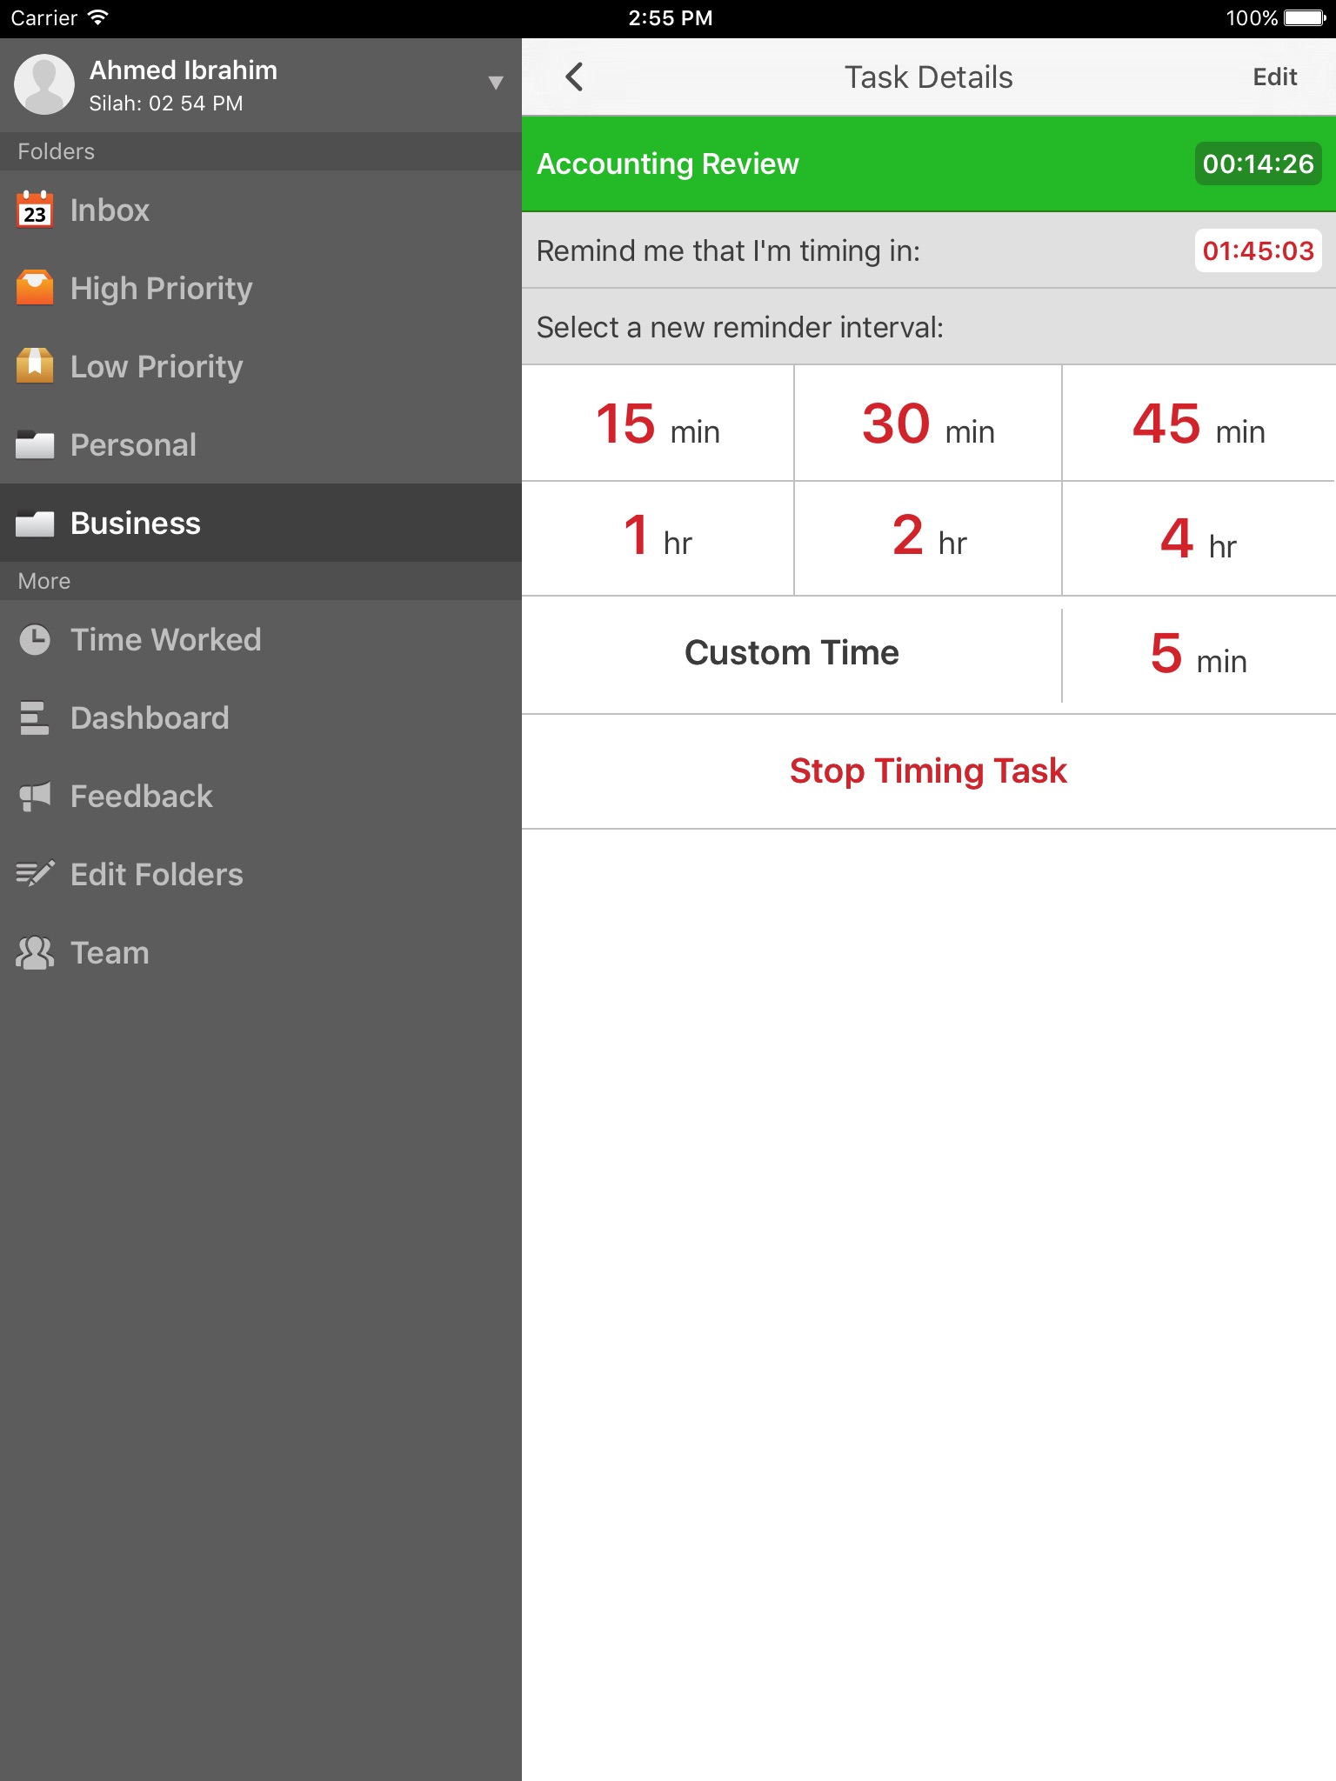
Task: Tap the Edit Folders pencil icon
Action: (x=35, y=874)
